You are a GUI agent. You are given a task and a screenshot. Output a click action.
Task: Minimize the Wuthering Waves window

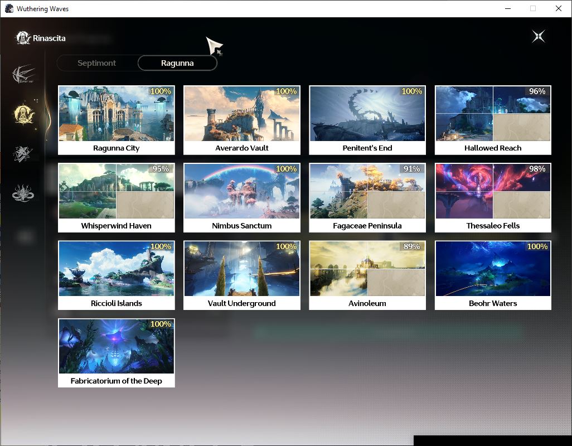(x=508, y=8)
